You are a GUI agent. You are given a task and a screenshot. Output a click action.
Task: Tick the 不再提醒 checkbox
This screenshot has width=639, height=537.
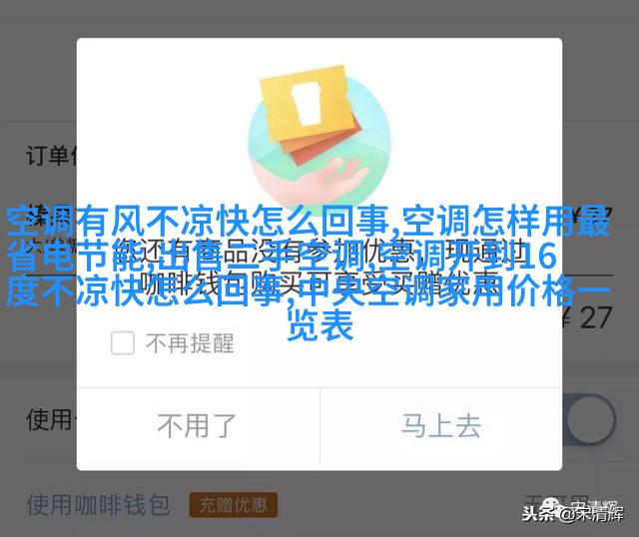click(x=122, y=342)
